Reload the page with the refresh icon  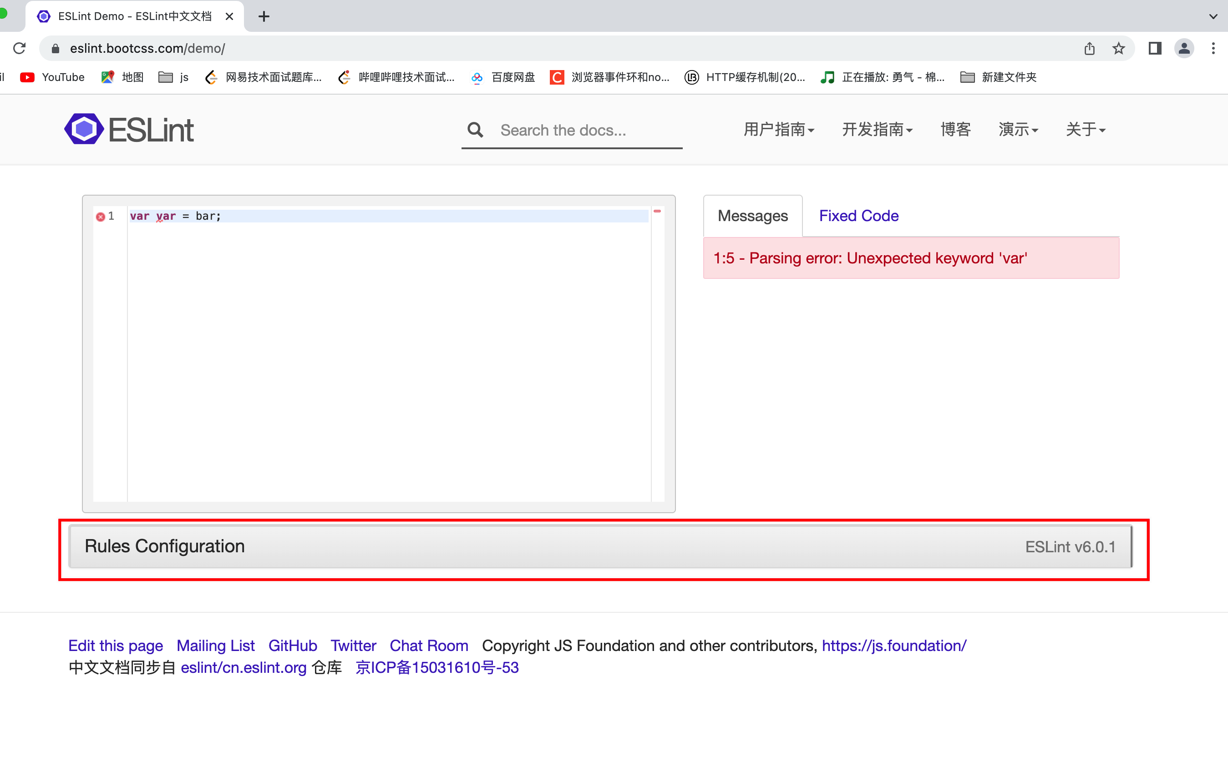click(x=19, y=48)
